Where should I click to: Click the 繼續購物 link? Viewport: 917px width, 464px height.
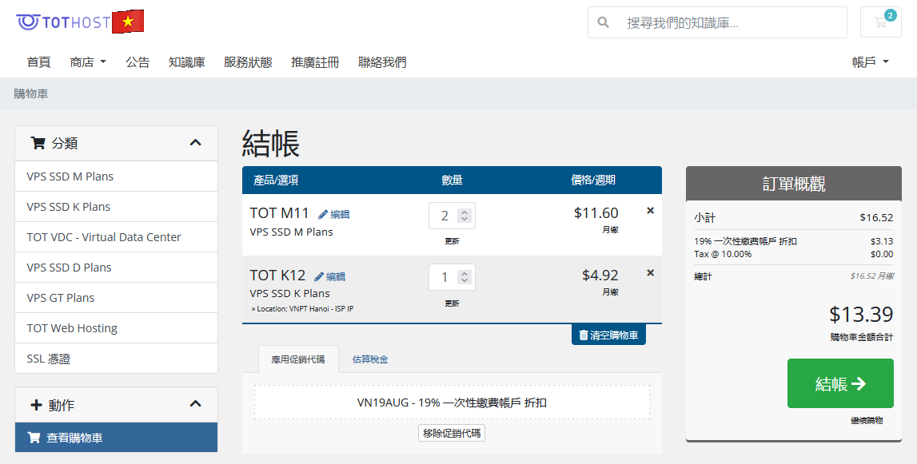pyautogui.click(x=867, y=420)
